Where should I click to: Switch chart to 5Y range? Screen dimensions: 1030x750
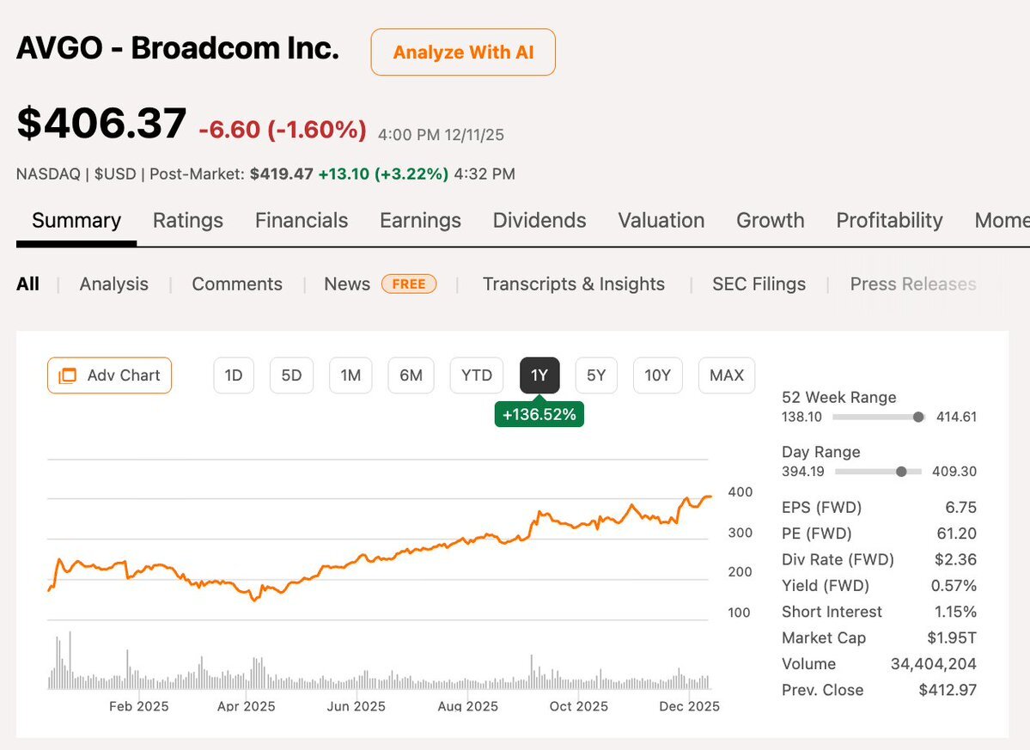click(x=596, y=375)
